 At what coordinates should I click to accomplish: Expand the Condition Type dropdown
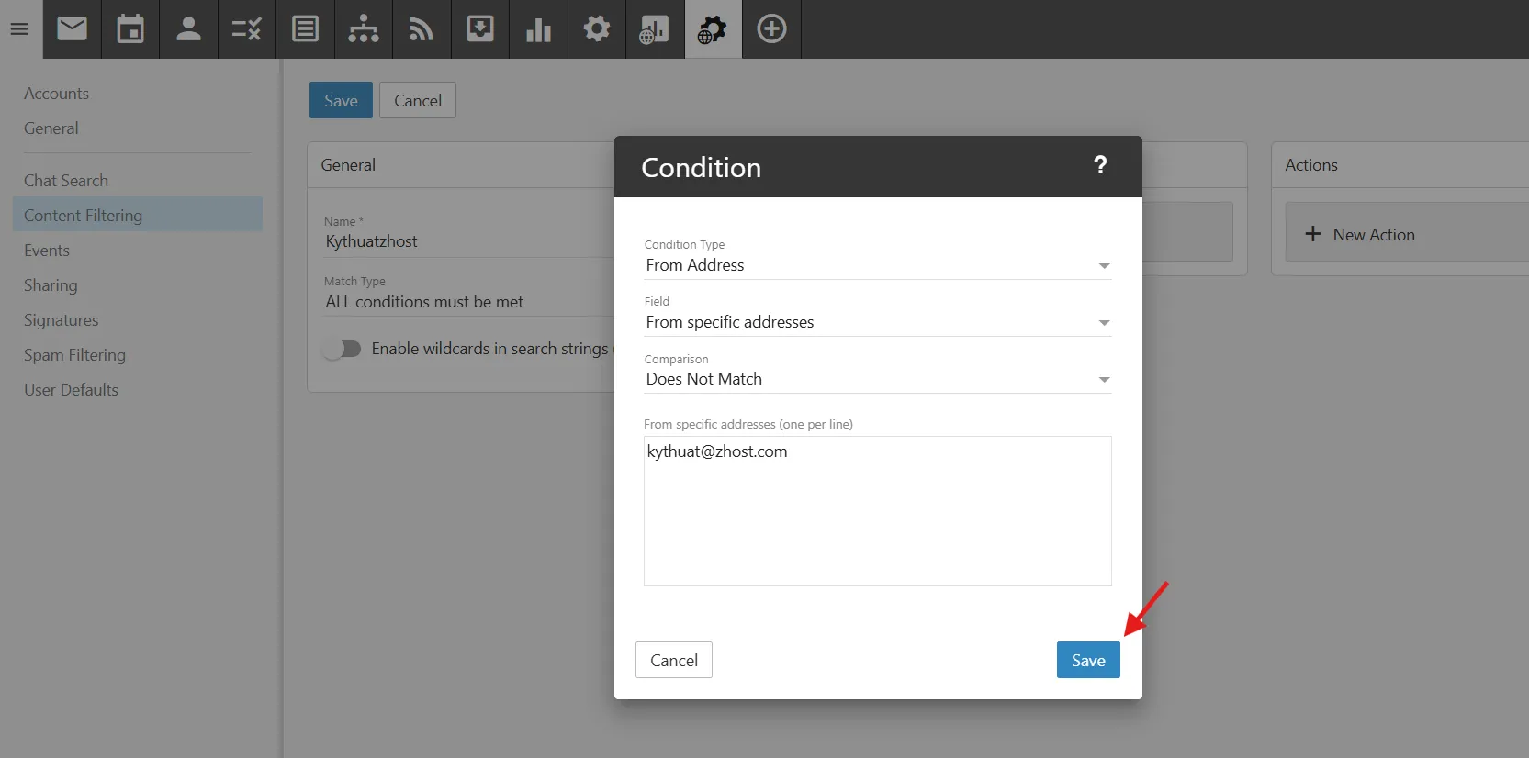click(877, 265)
